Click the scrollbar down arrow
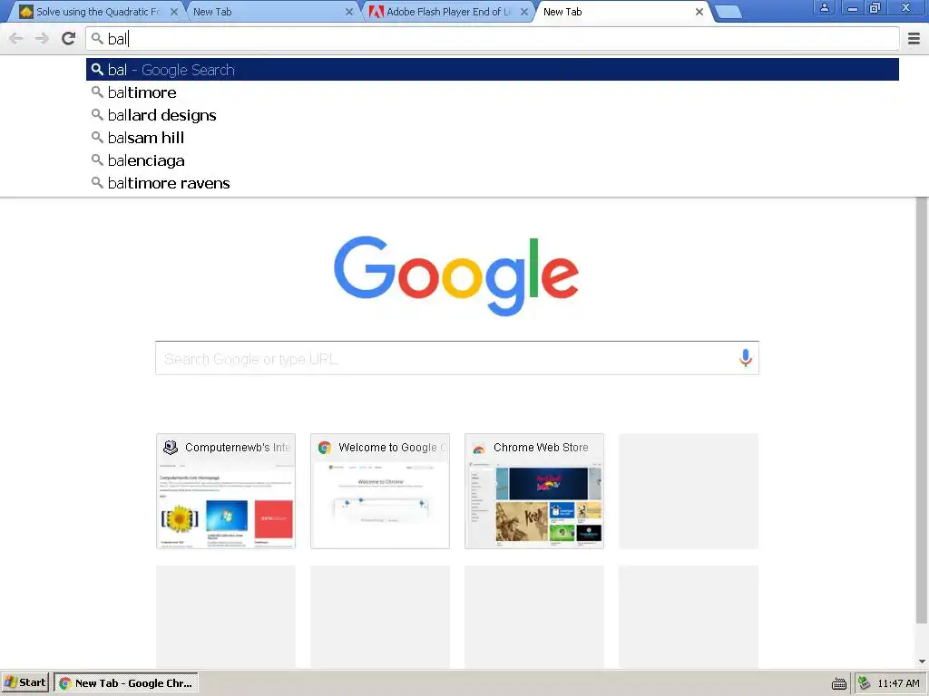 click(922, 661)
